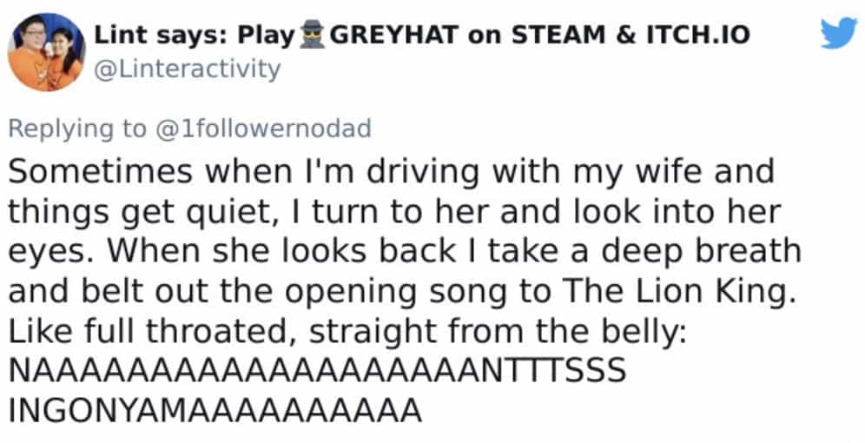Open the Lint profile avatar picture
865x443 pixels.
tap(46, 52)
